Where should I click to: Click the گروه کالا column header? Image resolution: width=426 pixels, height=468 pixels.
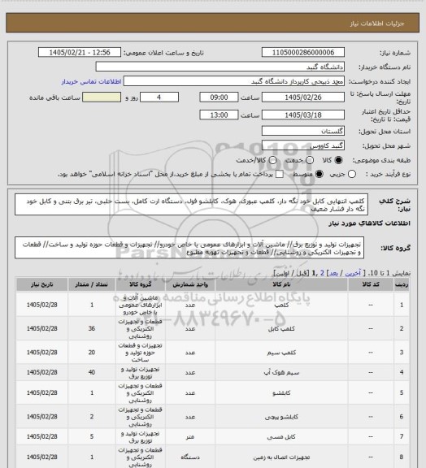[141, 284]
